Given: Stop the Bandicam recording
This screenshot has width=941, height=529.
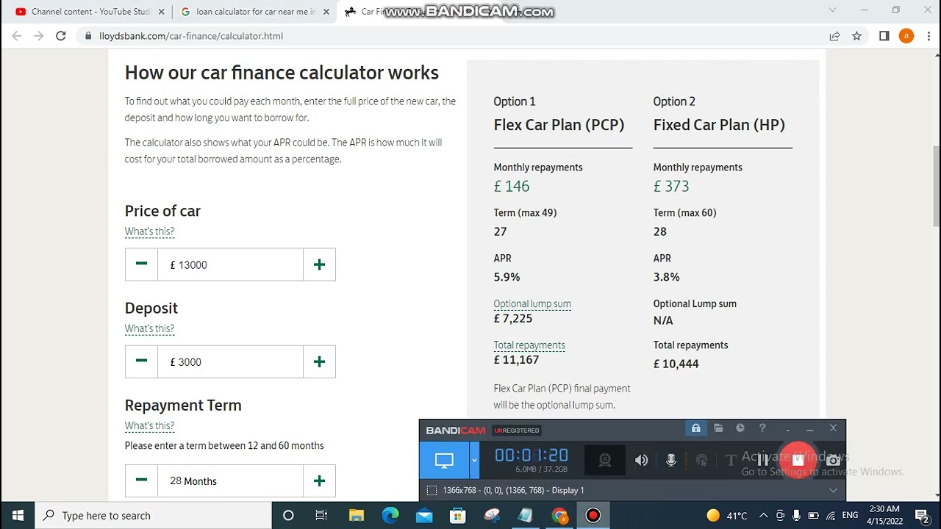Looking at the screenshot, I should [x=798, y=460].
